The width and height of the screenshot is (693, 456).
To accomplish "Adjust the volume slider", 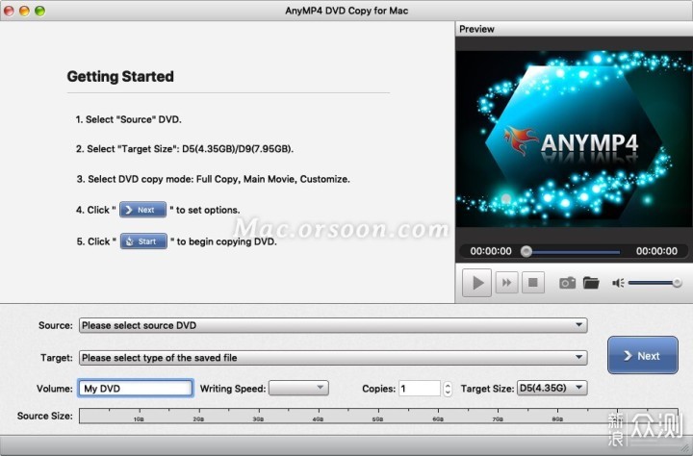I will click(654, 283).
